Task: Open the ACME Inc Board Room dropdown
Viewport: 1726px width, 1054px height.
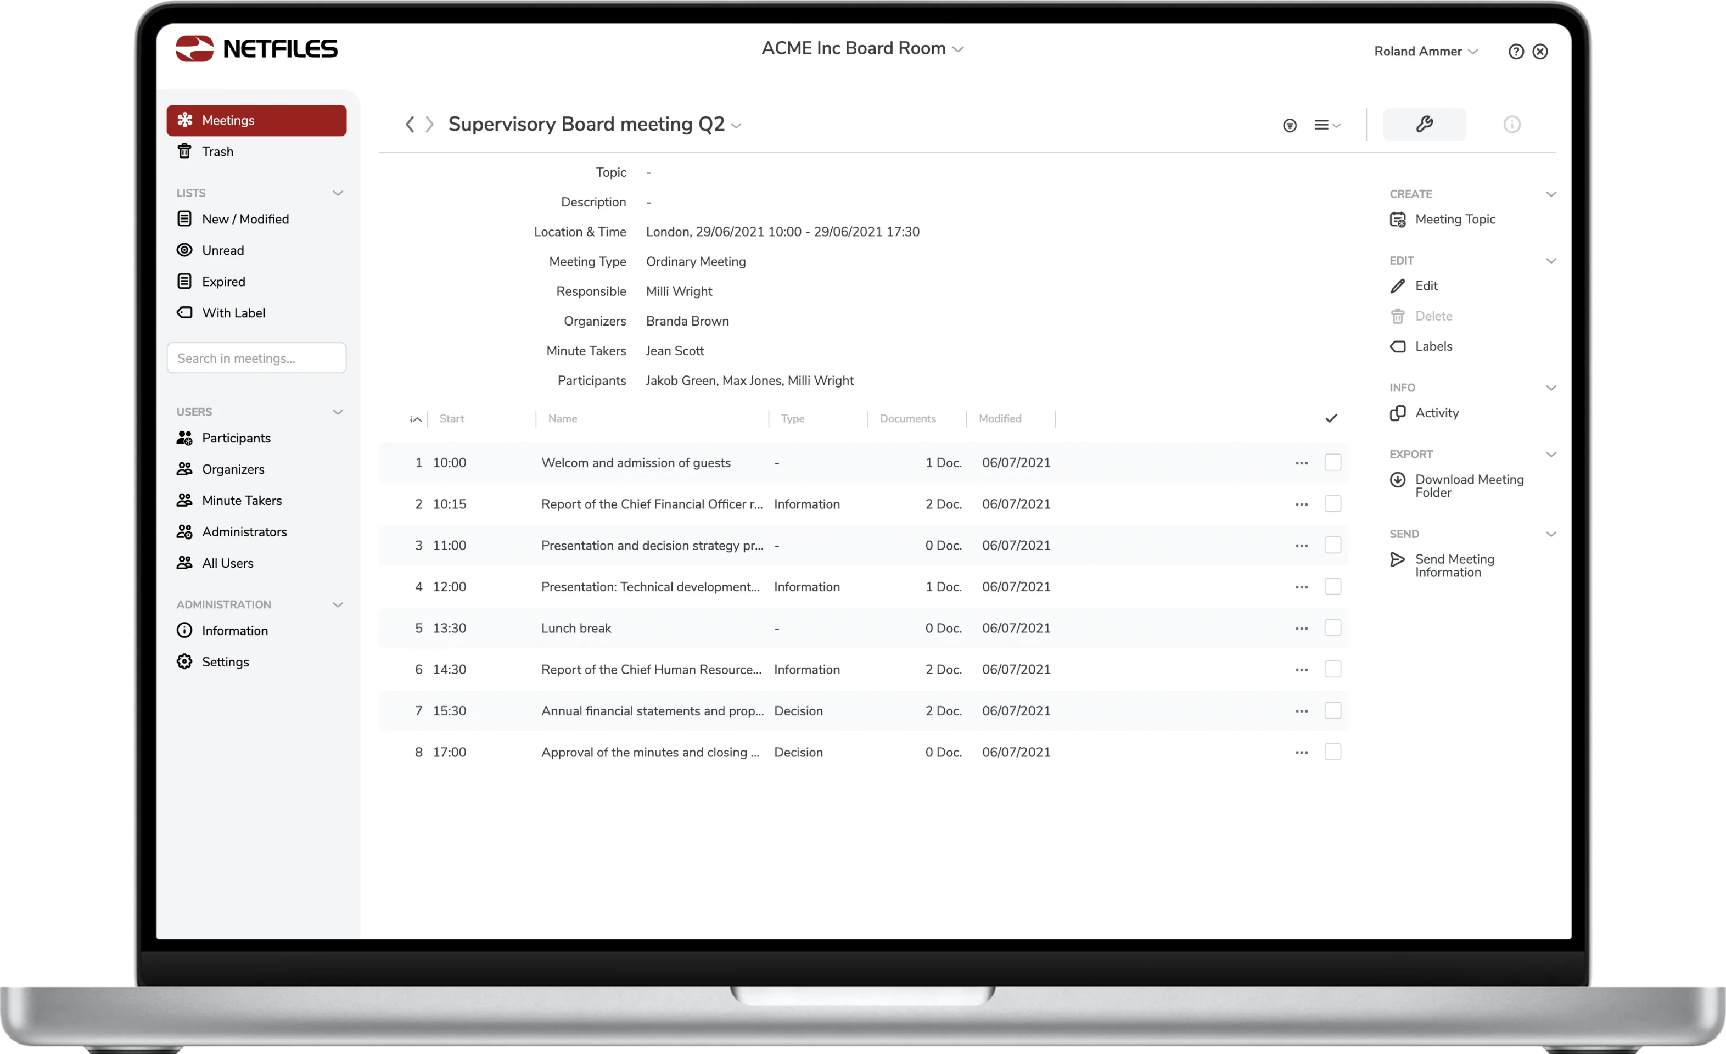Action: click(862, 48)
